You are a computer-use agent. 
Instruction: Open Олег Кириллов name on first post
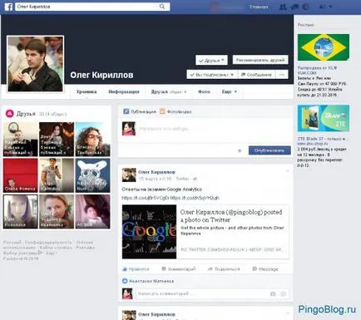(x=156, y=172)
